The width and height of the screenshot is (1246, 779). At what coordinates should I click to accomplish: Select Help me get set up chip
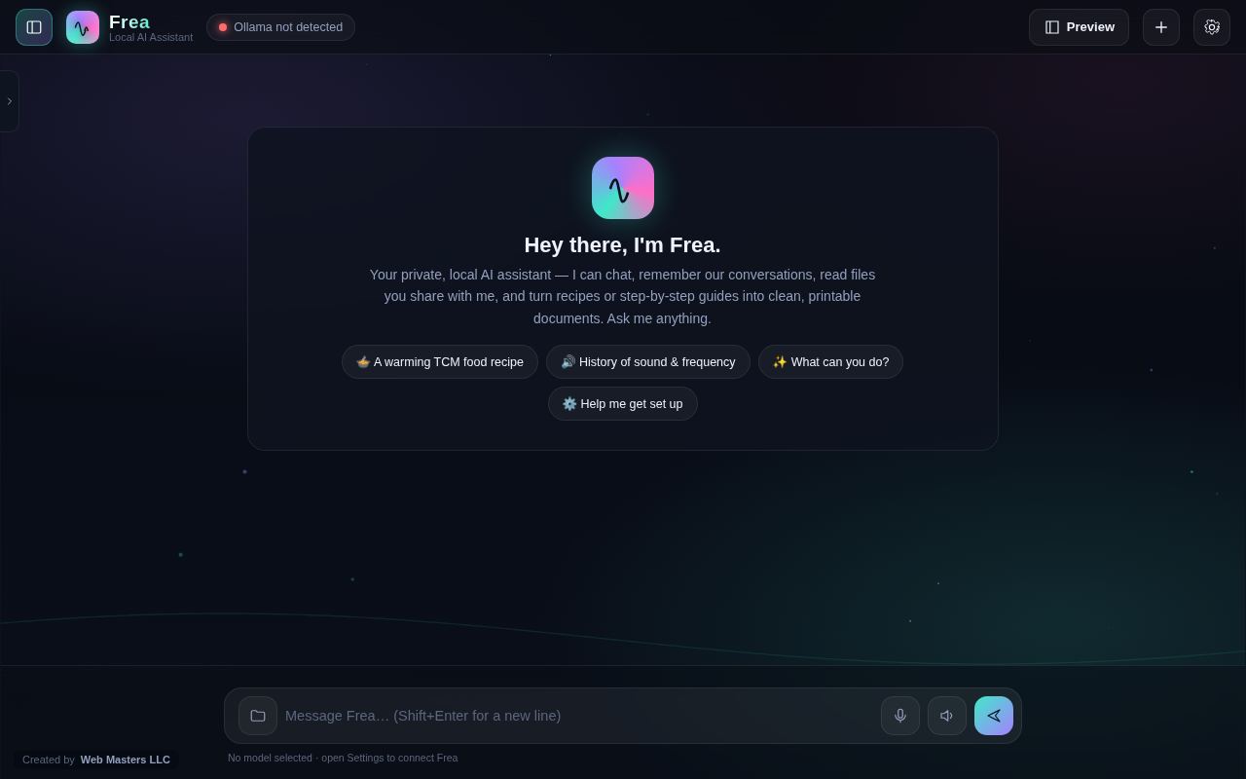tap(623, 404)
